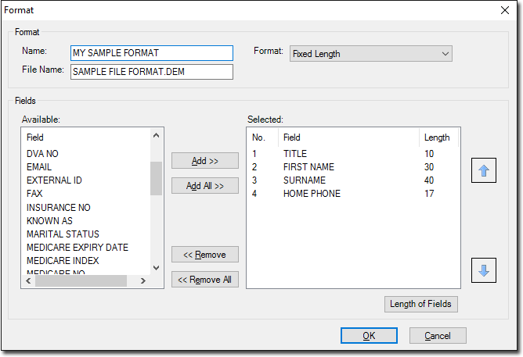Focus the File Name input field
Viewport: 523px width, 357px height.
(152, 72)
